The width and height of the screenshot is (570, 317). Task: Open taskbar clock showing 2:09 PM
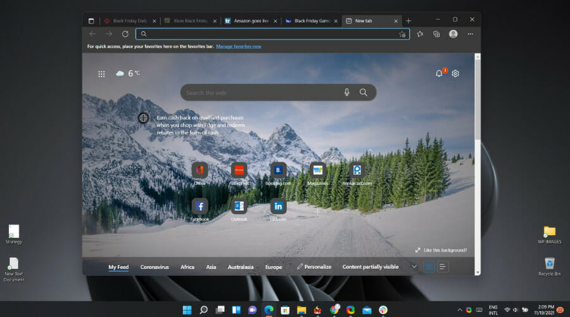pos(544,310)
